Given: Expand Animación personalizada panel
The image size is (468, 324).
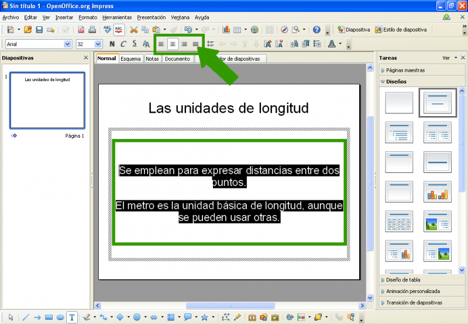Looking at the screenshot, I should coord(412,291).
